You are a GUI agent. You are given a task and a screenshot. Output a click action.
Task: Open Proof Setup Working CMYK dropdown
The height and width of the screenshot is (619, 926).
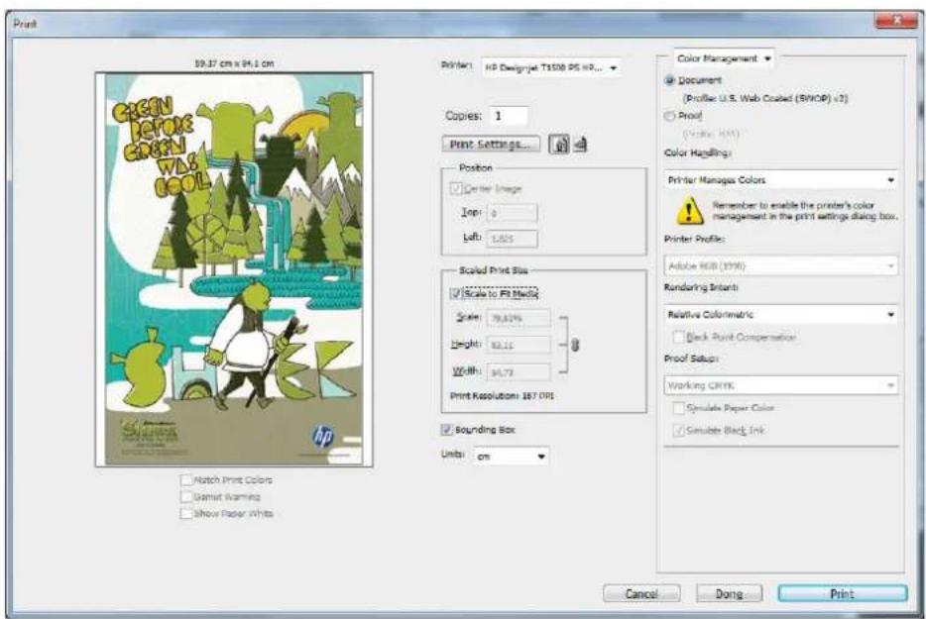(x=780, y=385)
